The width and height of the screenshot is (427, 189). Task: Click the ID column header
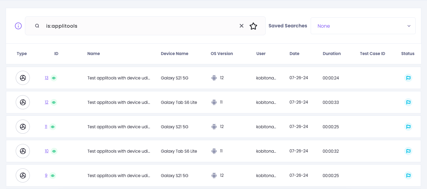[x=56, y=54]
